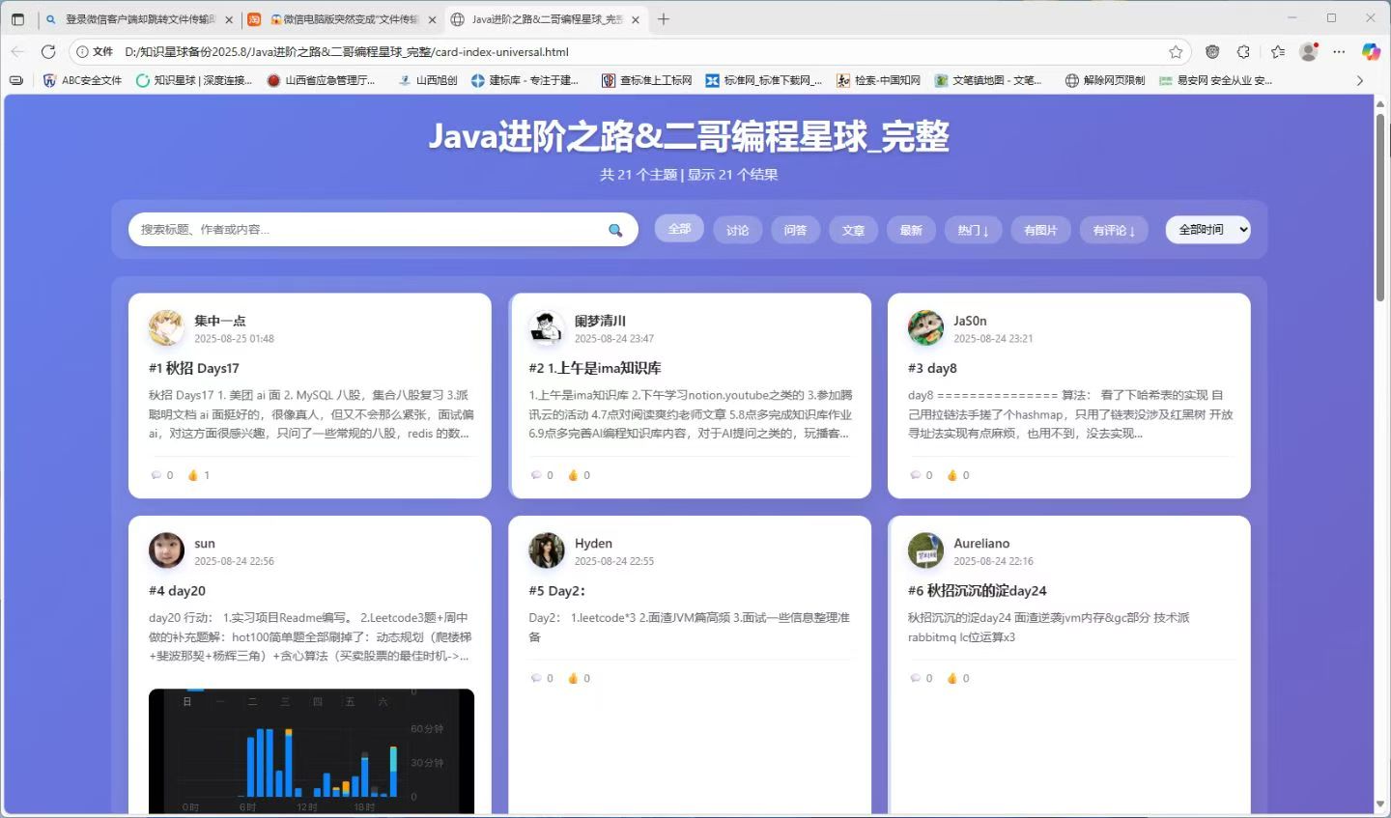Open 易安网 bookmark
The height and width of the screenshot is (818, 1391).
pyautogui.click(x=1215, y=81)
